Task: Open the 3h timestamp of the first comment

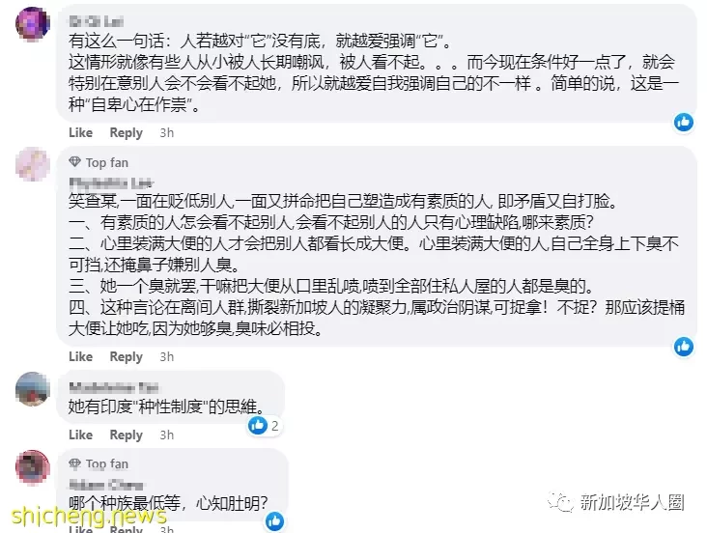Action: coord(167,132)
